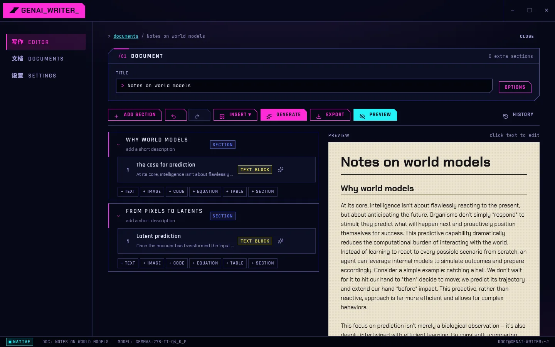Go to Documents in the sidebar
Screen dimensions: 555x347
pyautogui.click(x=46, y=59)
